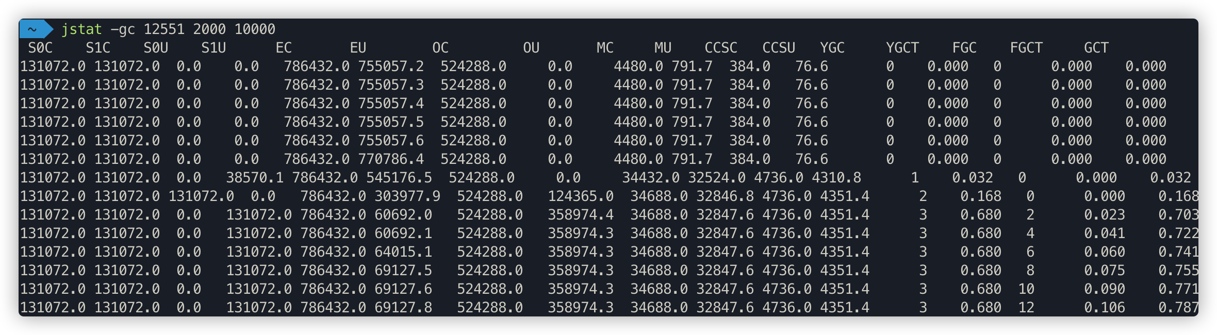Click the EU value 69127.6
1217x335 pixels.
[x=403, y=289]
